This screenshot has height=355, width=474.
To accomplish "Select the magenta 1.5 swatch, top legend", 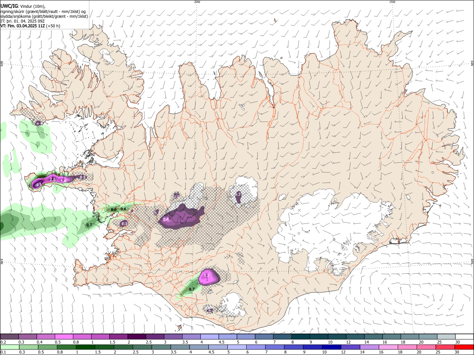I will pyautogui.click(x=118, y=337).
